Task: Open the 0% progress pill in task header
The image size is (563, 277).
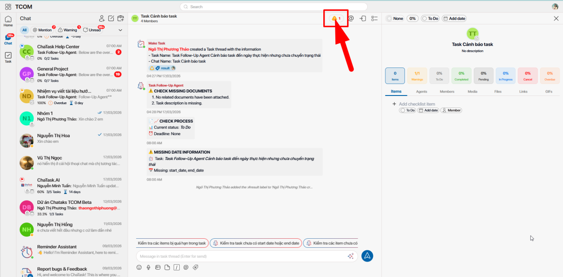Action: tap(413, 18)
